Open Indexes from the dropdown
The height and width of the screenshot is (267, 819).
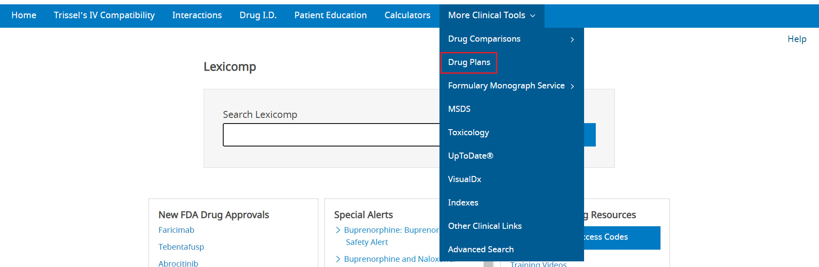pyautogui.click(x=463, y=203)
